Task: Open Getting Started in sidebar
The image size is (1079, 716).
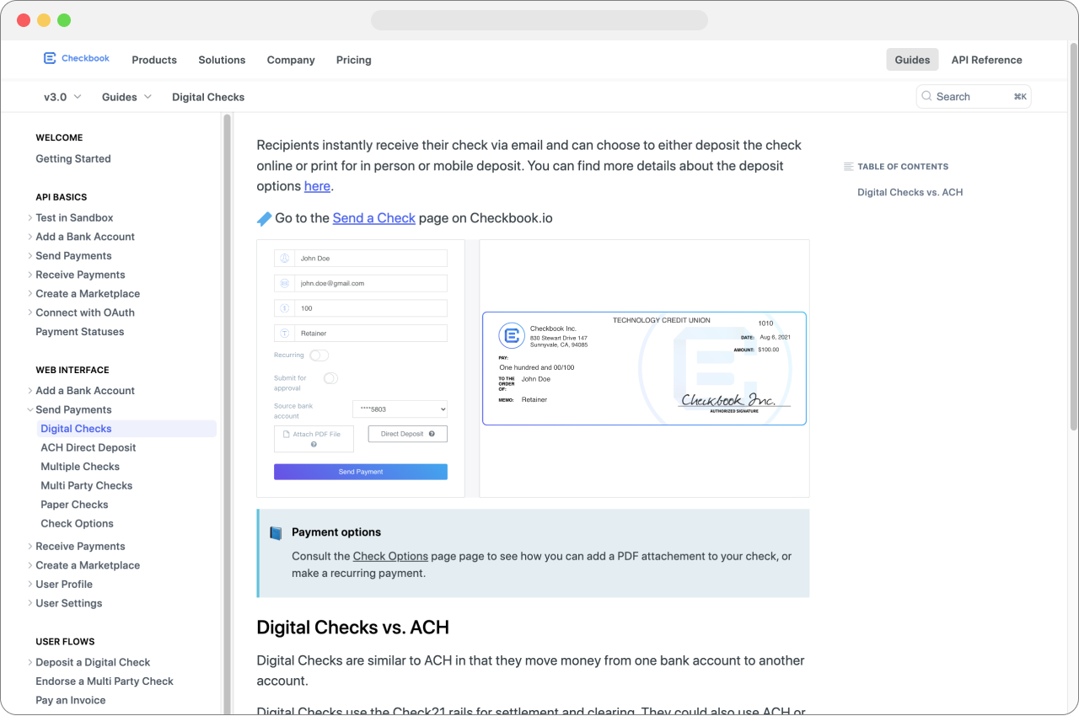Action: [73, 158]
